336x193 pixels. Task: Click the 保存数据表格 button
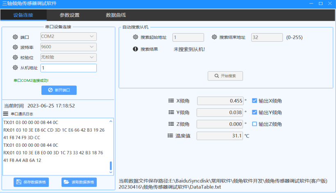(32, 182)
